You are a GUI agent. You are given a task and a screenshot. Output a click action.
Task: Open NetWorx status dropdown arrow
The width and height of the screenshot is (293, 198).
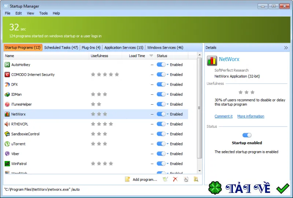tap(168, 114)
